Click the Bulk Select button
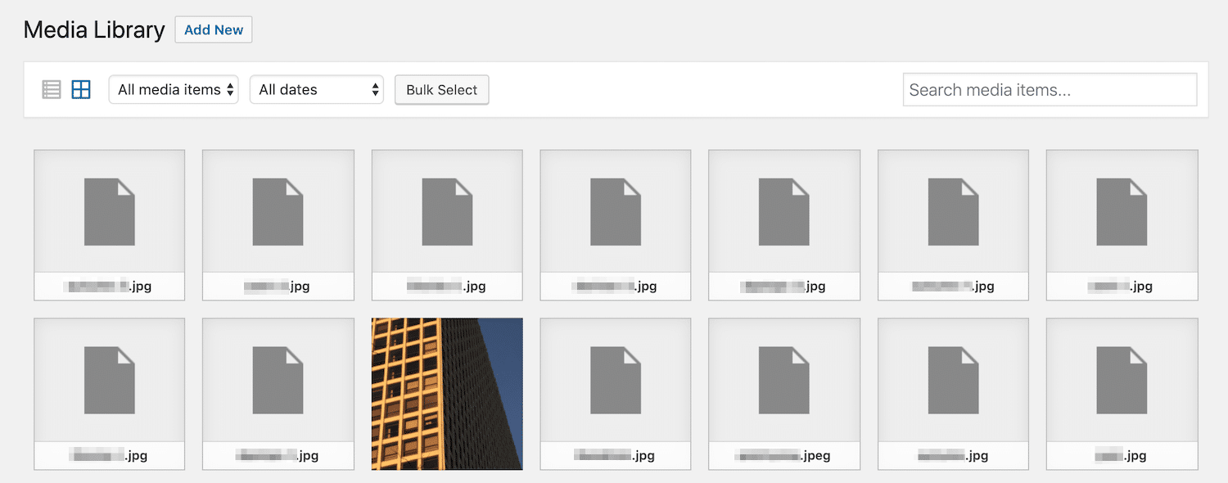The height and width of the screenshot is (483, 1228). pos(441,90)
